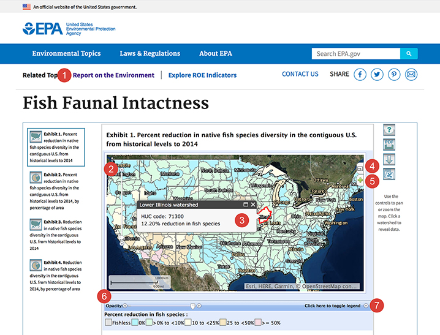Image resolution: width=440 pixels, height=335 pixels.
Task: Click the Ottawa label on the map
Action: (x=321, y=180)
